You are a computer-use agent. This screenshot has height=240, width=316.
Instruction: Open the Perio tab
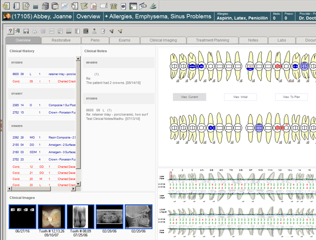95,41
